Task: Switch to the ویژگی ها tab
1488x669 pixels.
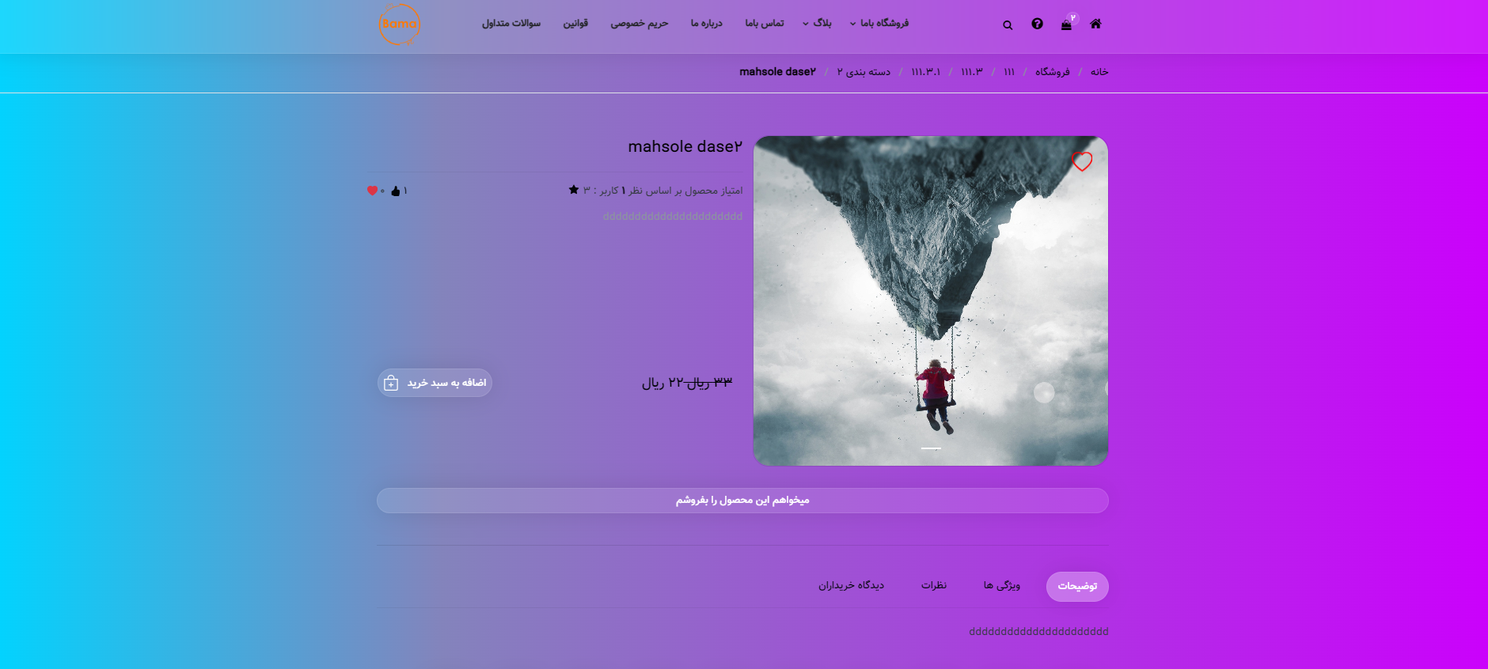Action: (1001, 586)
